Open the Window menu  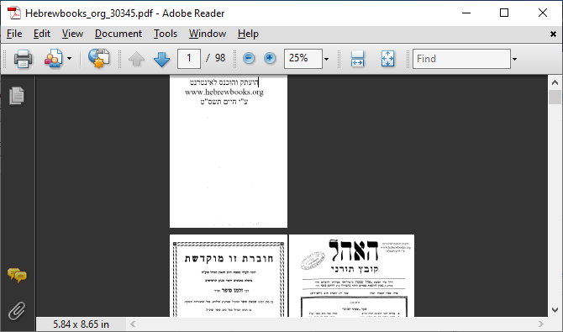(208, 34)
